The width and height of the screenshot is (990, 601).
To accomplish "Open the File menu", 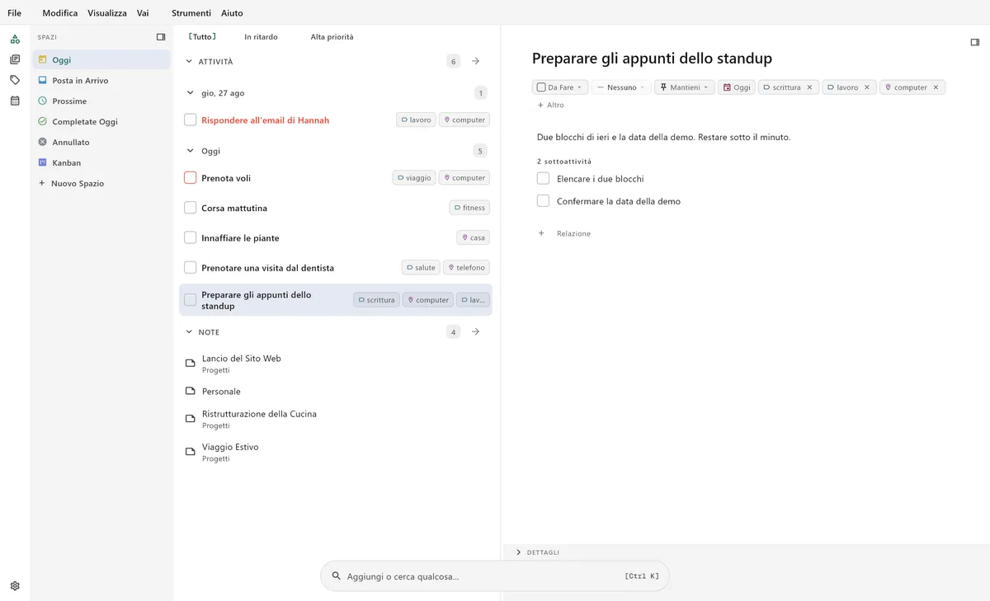I will [14, 13].
